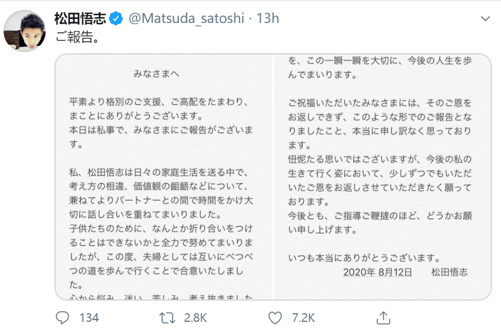Open the 13h timestamp permalink
Viewport: 501px width, 331px height.
pos(268,18)
